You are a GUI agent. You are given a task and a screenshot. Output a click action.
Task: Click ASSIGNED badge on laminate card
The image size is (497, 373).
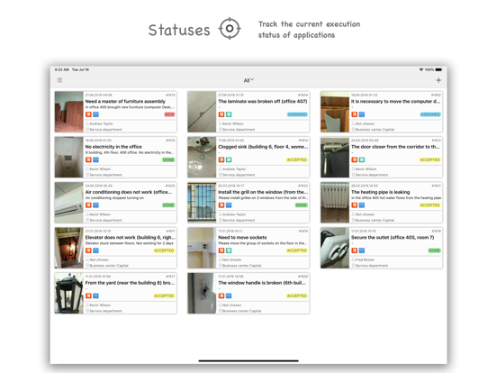[297, 114]
